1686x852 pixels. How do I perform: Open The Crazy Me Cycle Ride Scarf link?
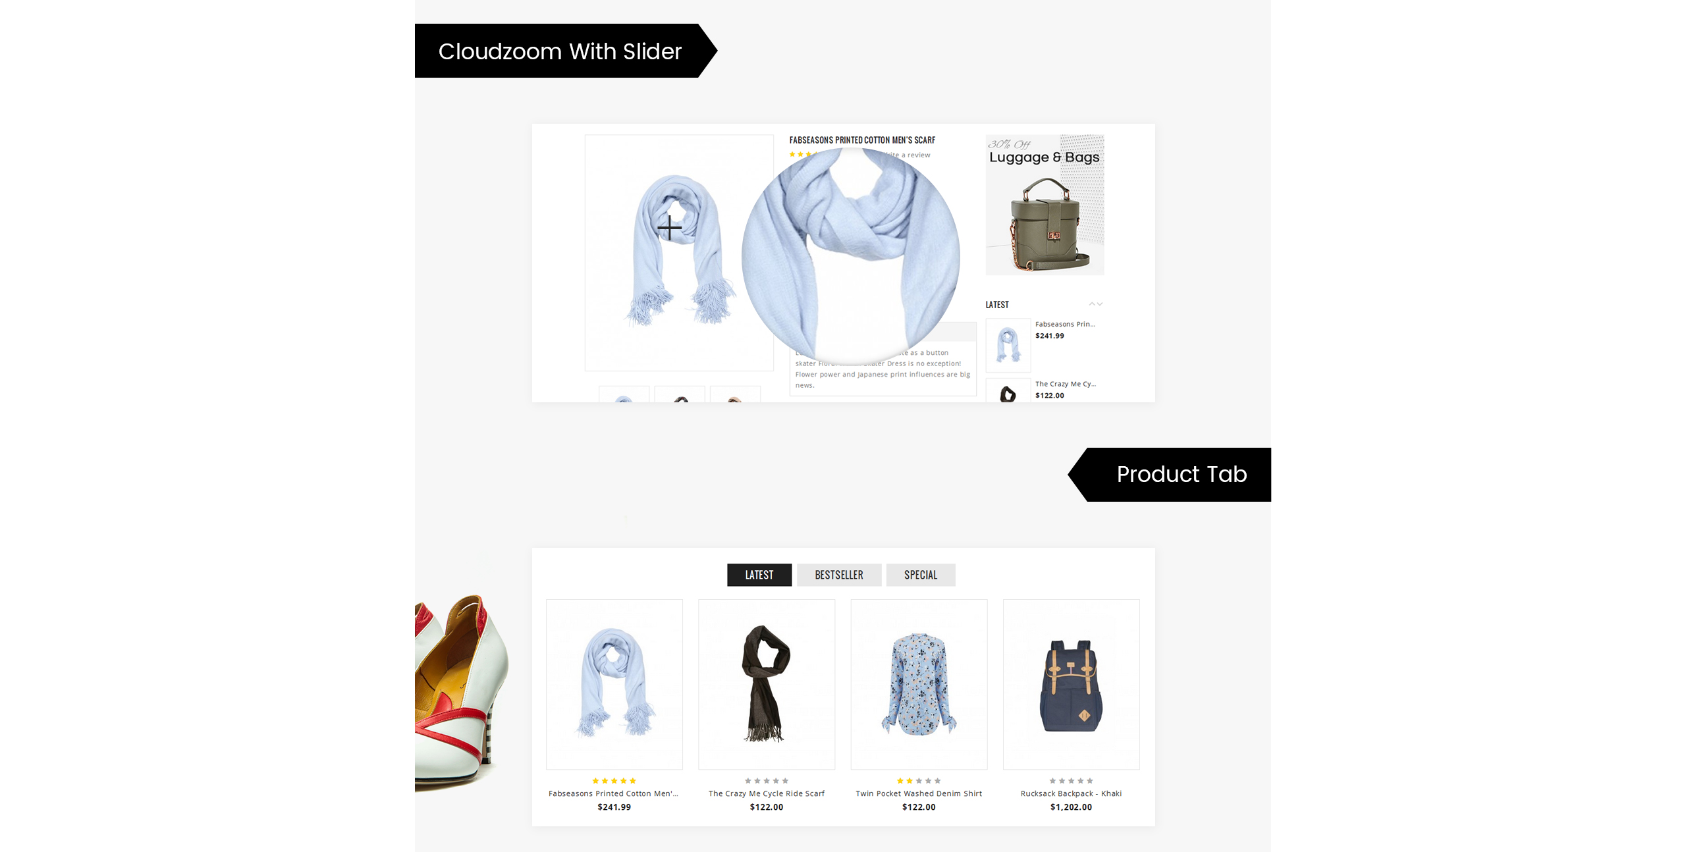click(767, 793)
